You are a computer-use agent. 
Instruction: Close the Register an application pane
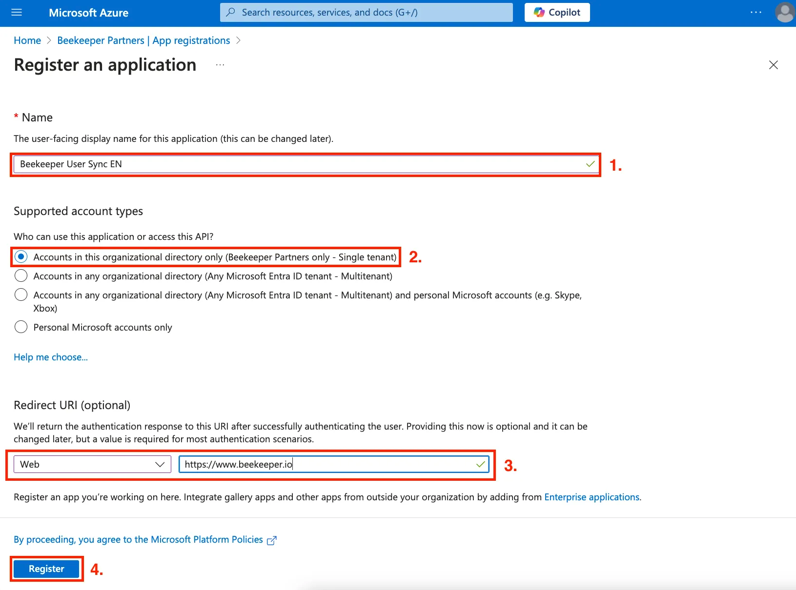(x=773, y=65)
